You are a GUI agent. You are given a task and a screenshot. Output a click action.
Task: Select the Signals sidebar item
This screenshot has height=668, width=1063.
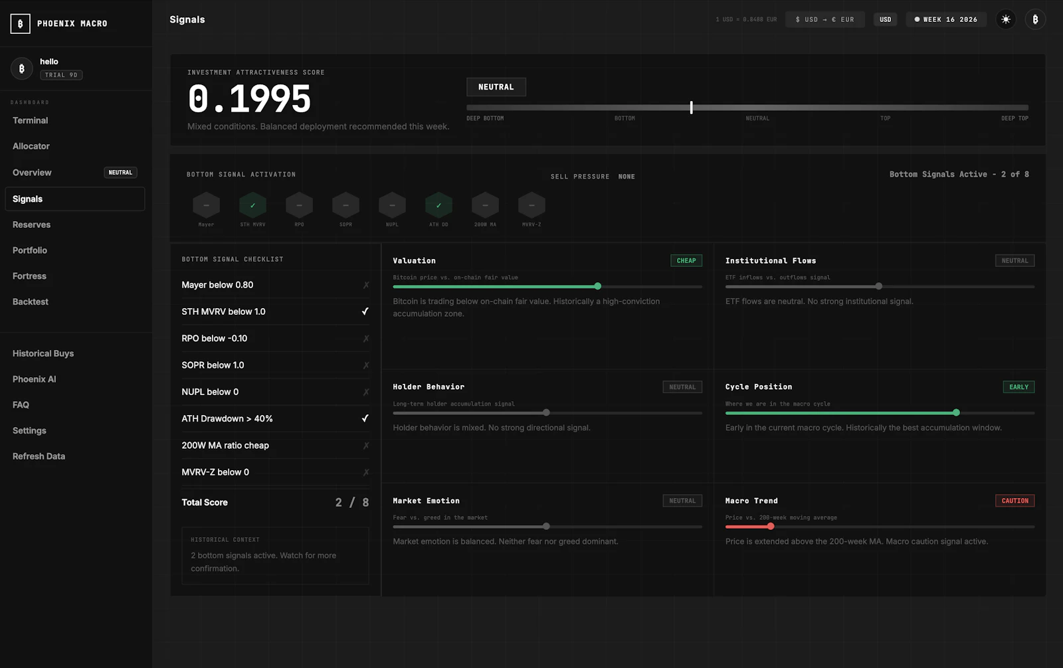[75, 199]
